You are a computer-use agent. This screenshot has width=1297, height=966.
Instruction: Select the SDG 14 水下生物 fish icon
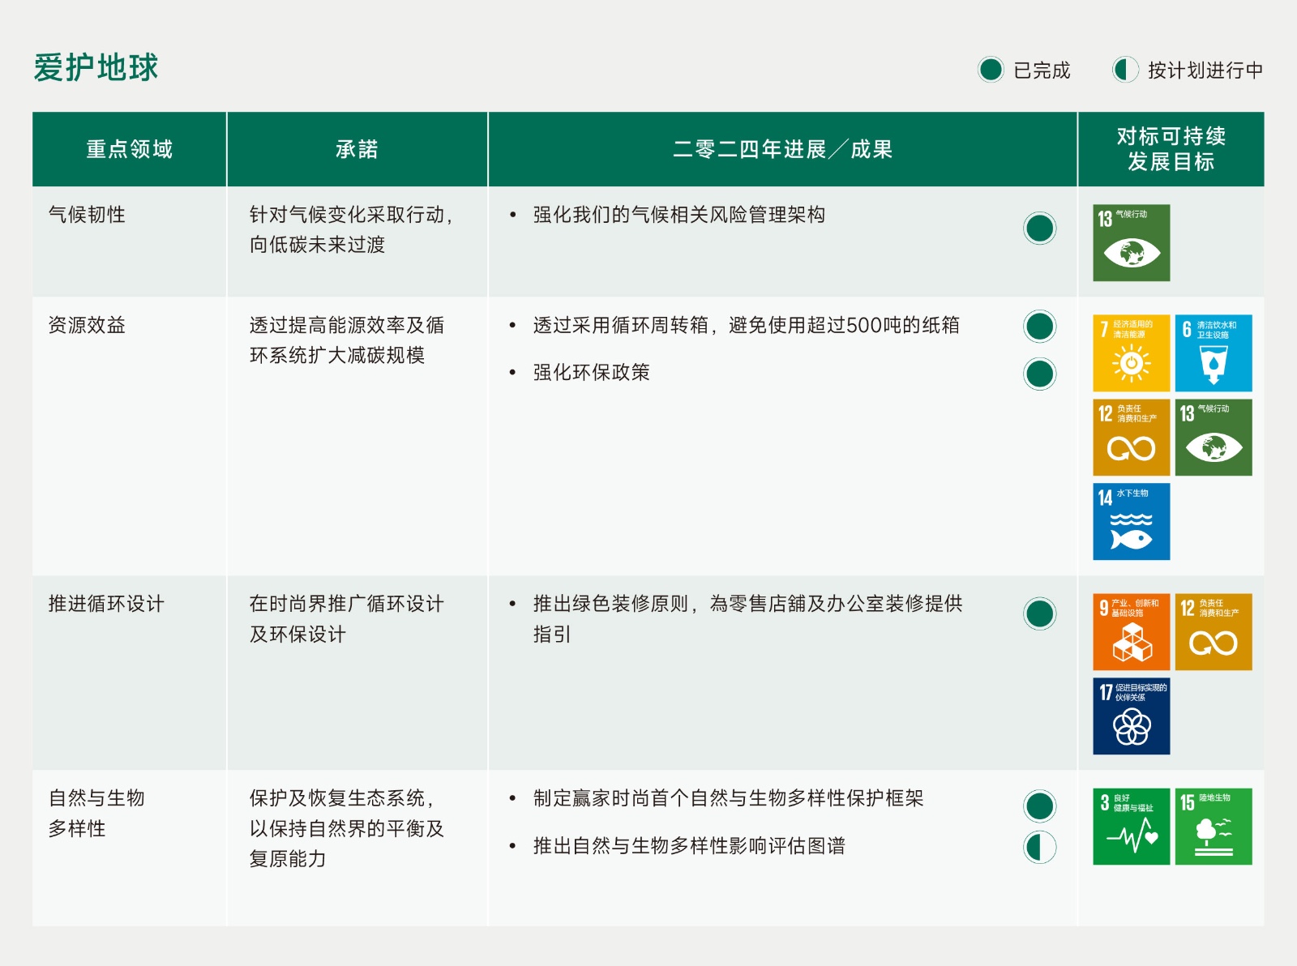[1131, 522]
